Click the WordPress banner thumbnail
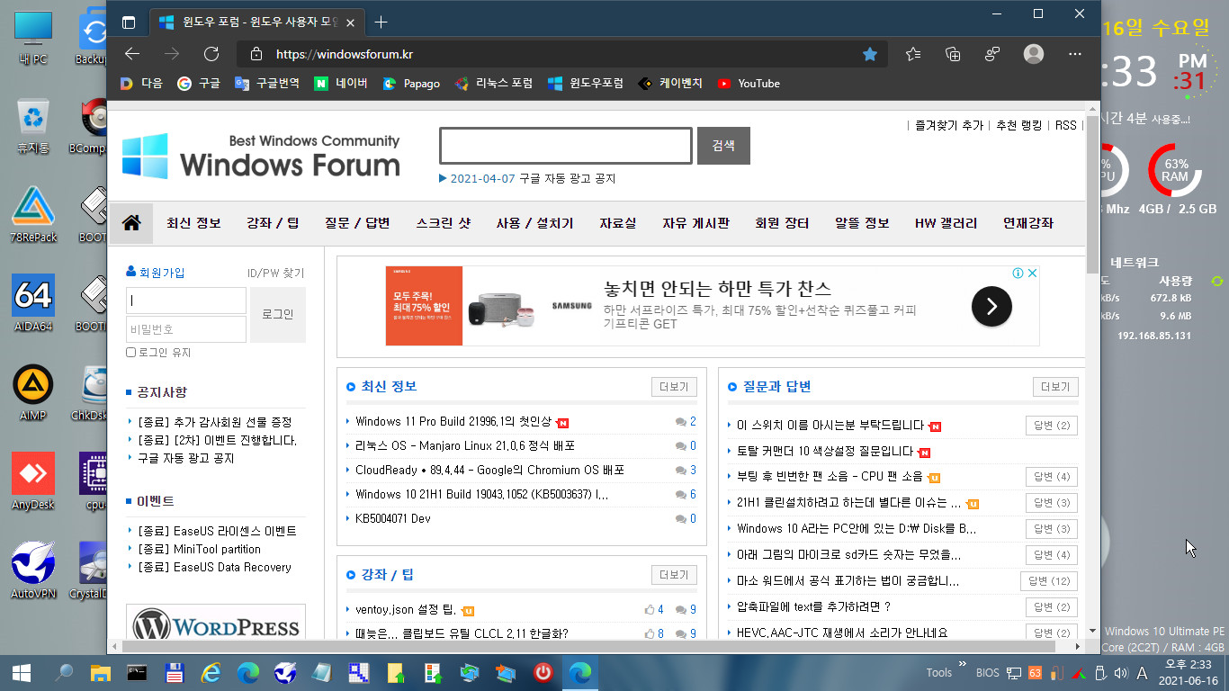 [x=216, y=621]
